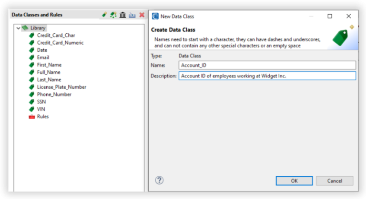The image size is (366, 199).
Task: Select the Email data class
Action: 43,57
